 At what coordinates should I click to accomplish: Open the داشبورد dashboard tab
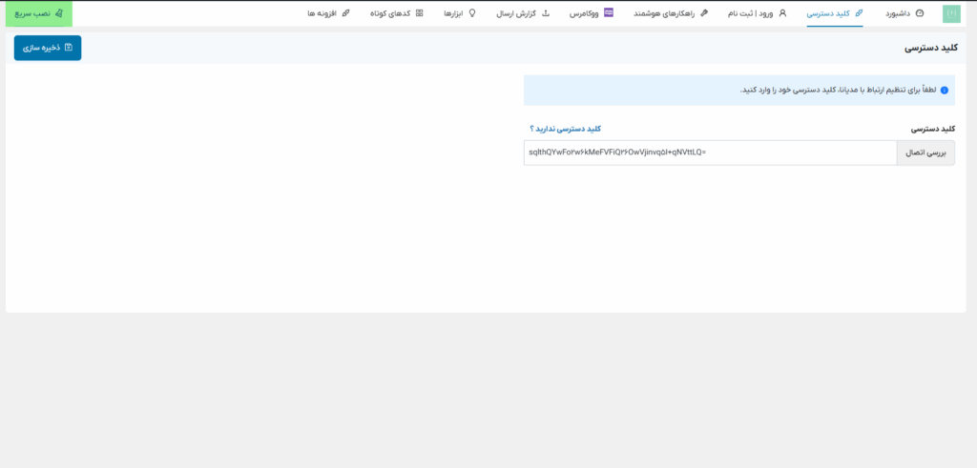coord(901,13)
